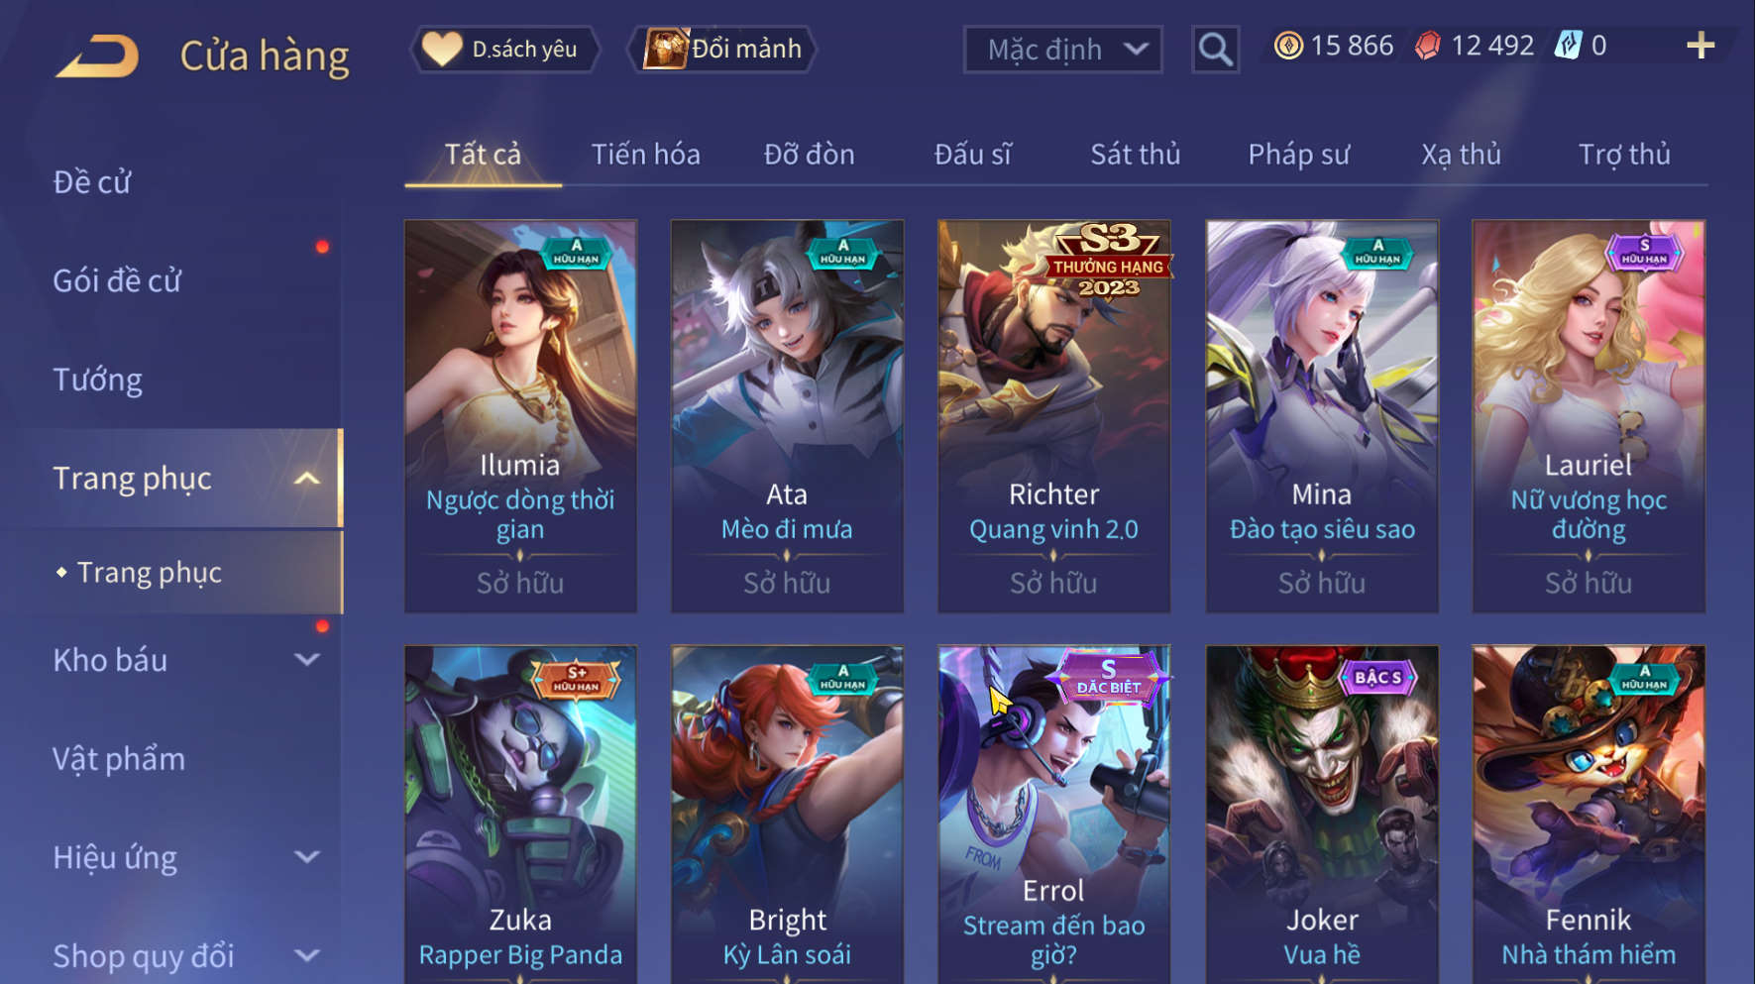Click the back arrow icon
The width and height of the screenshot is (1755, 984).
coord(97,55)
